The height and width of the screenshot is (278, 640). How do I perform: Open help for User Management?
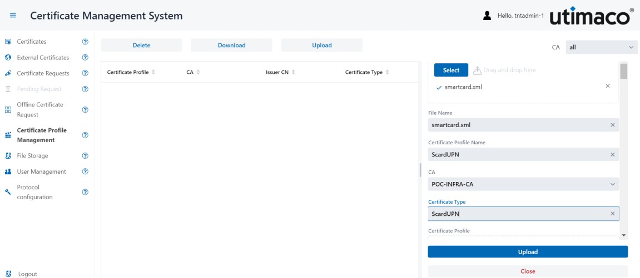[85, 171]
